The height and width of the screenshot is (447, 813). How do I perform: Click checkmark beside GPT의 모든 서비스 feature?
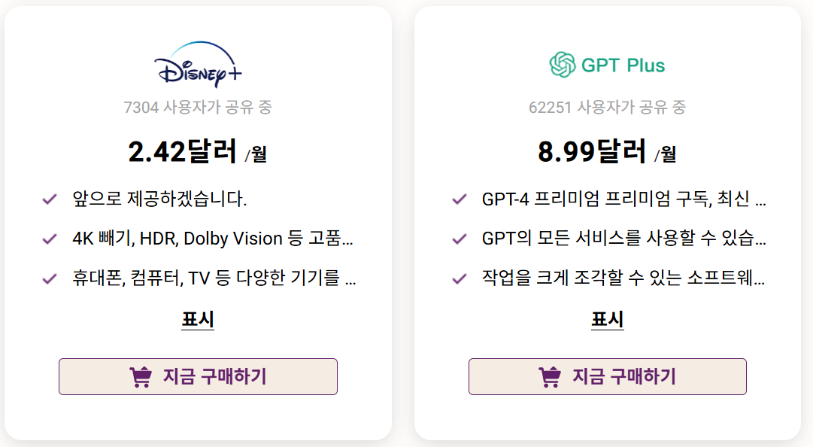(x=460, y=237)
